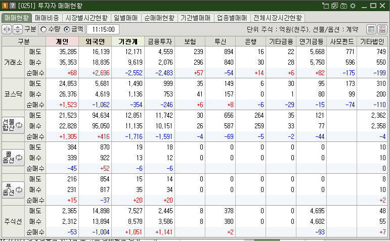Viewport: 390px width, 241px height.
Task: Click the 개인 column header
Action: (x=62, y=41)
